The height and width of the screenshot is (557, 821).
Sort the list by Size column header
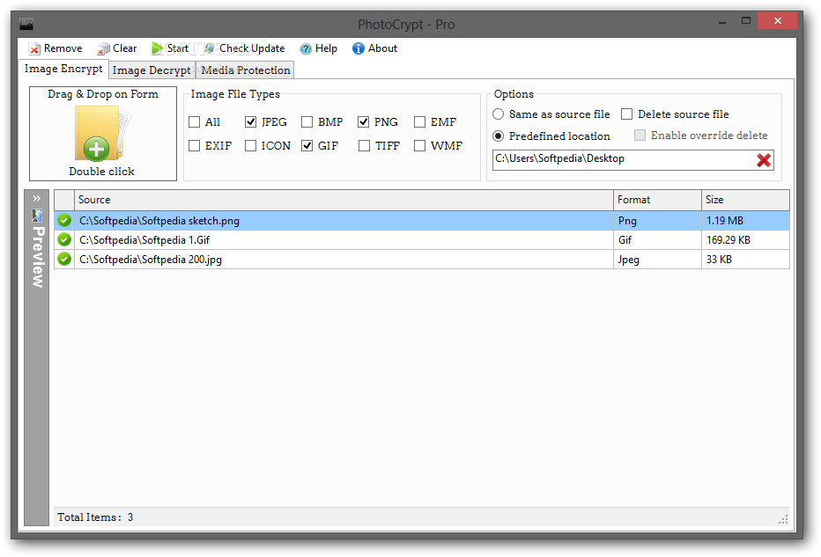coord(745,200)
